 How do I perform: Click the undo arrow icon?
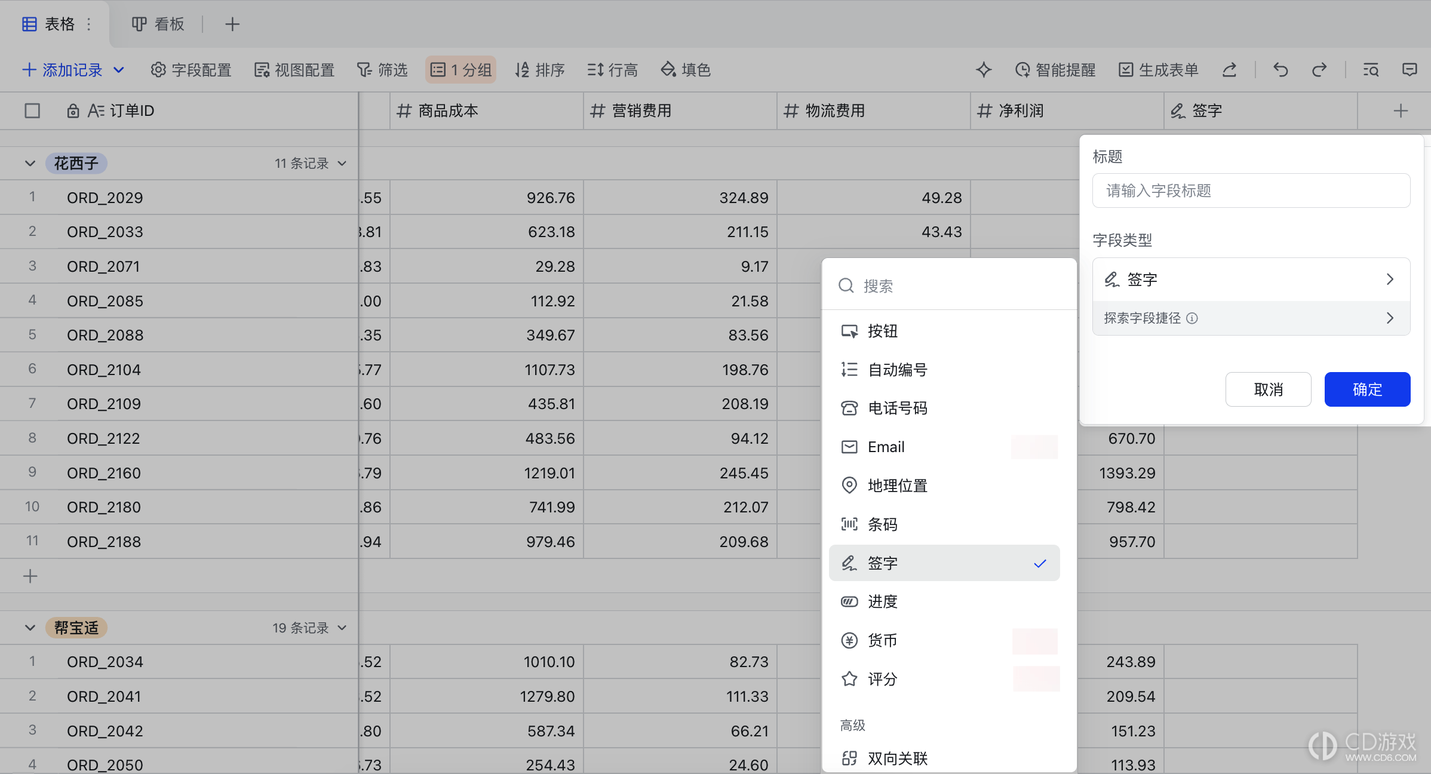point(1280,70)
